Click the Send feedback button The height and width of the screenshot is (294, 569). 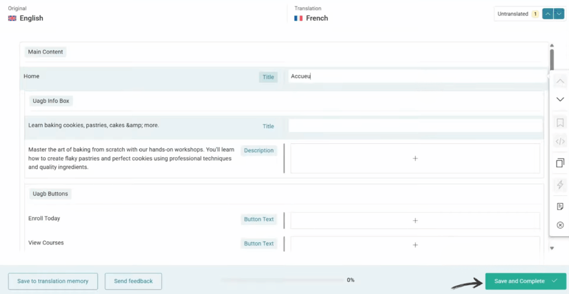133,281
